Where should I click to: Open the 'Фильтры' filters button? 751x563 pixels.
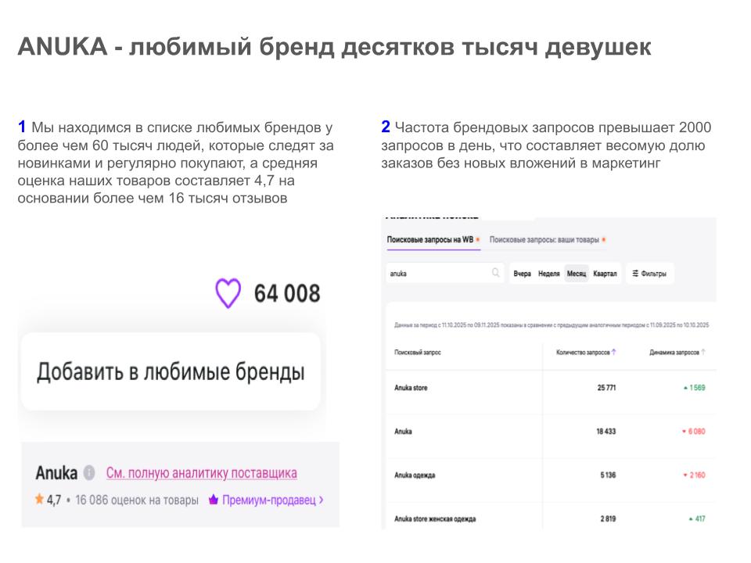tap(649, 274)
